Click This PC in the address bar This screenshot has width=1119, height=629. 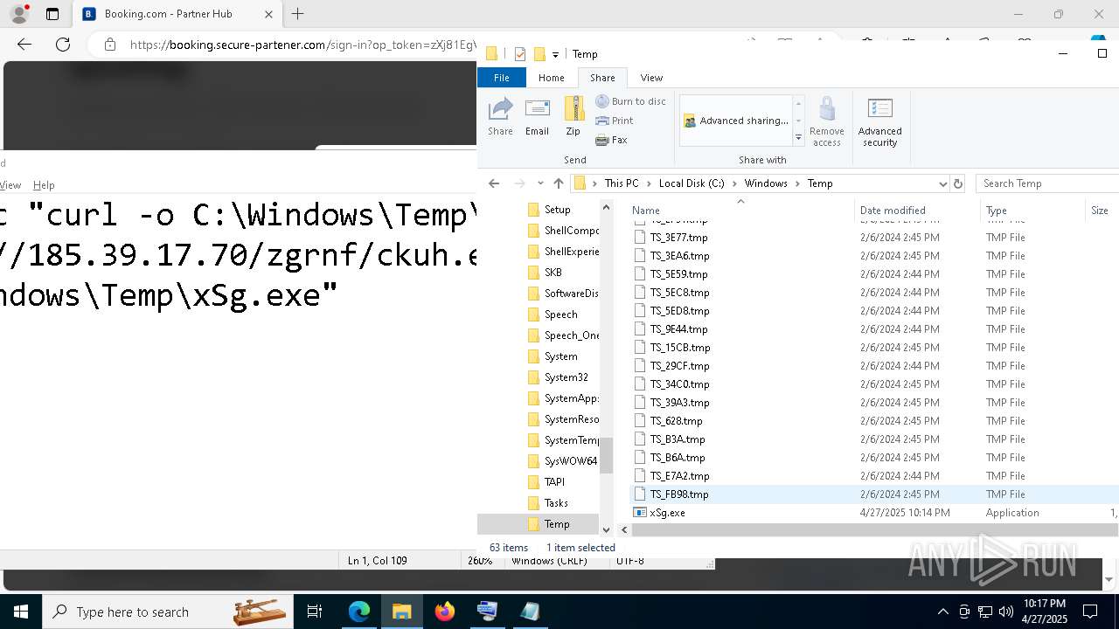[622, 183]
